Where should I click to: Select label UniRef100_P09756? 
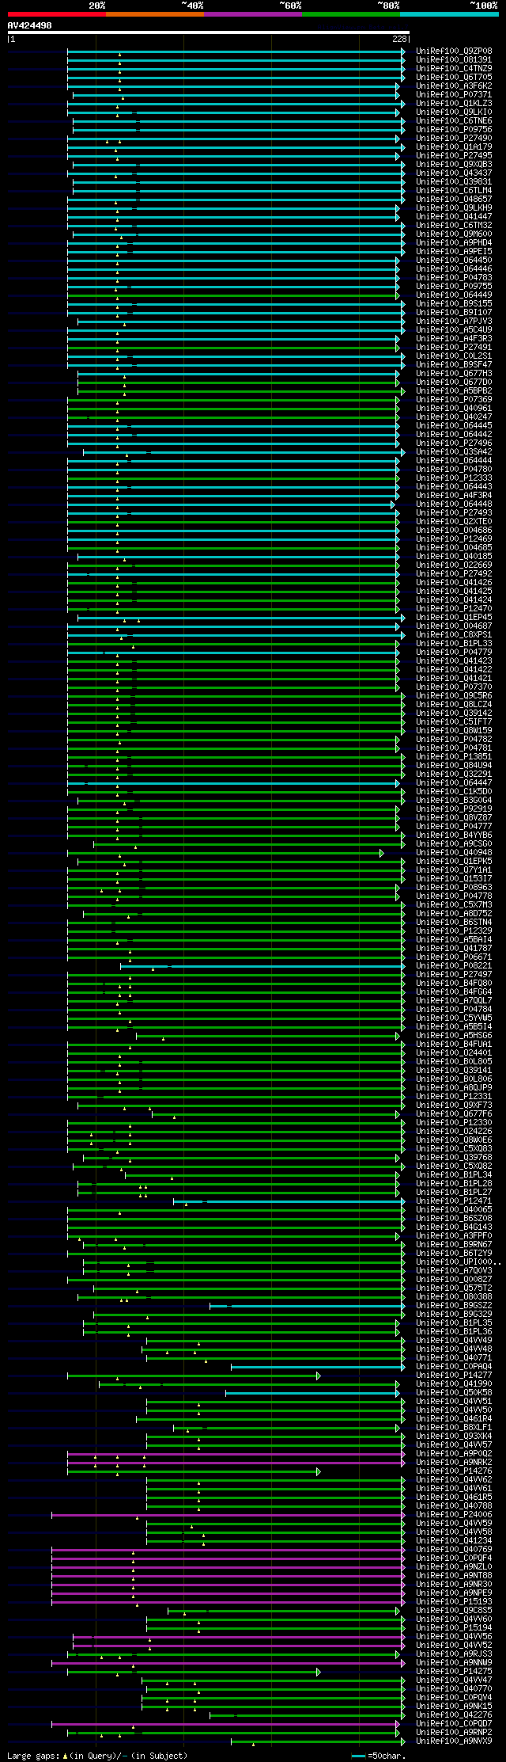pos(454,129)
